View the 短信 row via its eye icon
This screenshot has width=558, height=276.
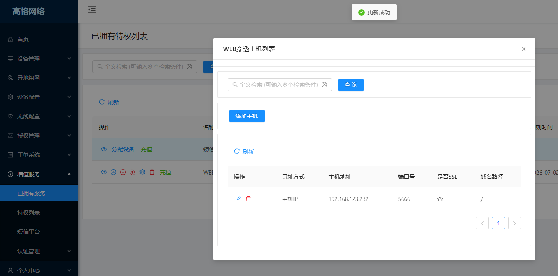(104, 149)
